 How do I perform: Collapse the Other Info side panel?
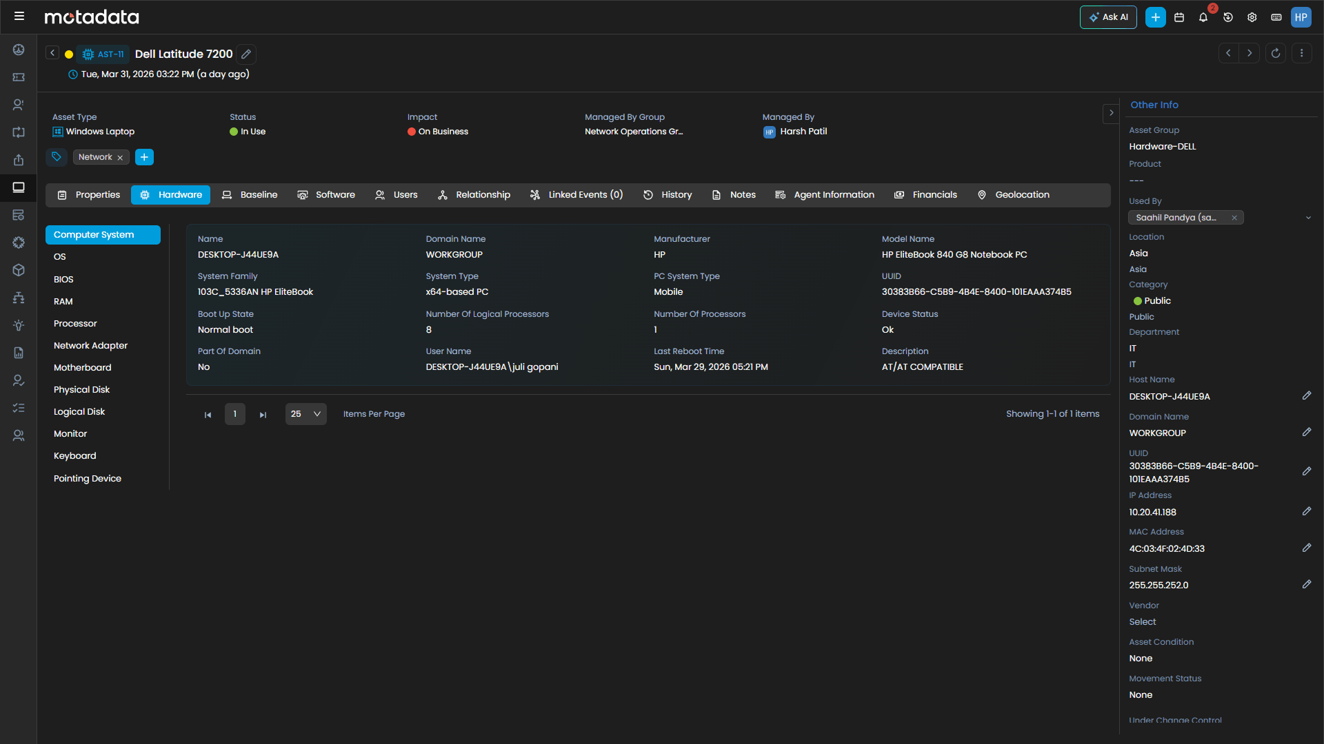(x=1111, y=113)
